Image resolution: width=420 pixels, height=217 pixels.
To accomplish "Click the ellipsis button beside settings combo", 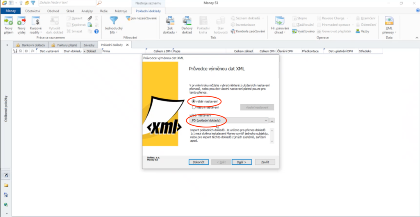I will (272, 121).
